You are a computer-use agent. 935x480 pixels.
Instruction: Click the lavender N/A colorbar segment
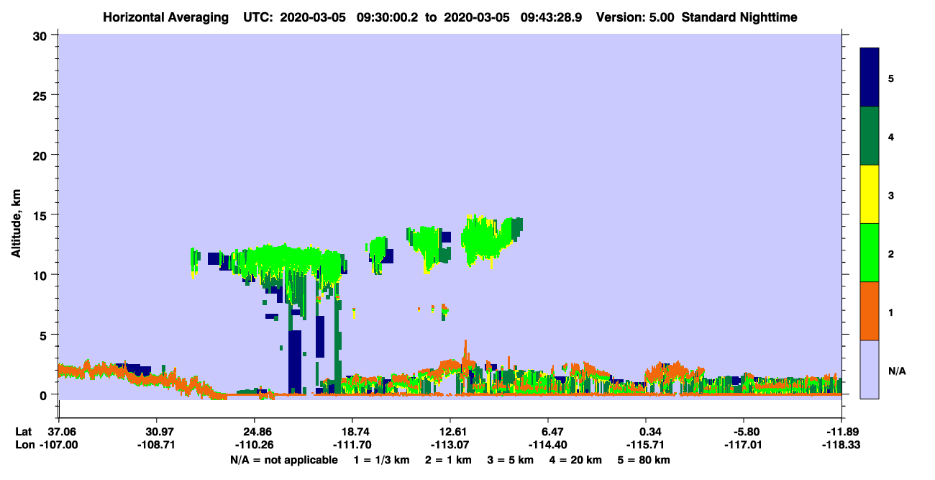[870, 369]
